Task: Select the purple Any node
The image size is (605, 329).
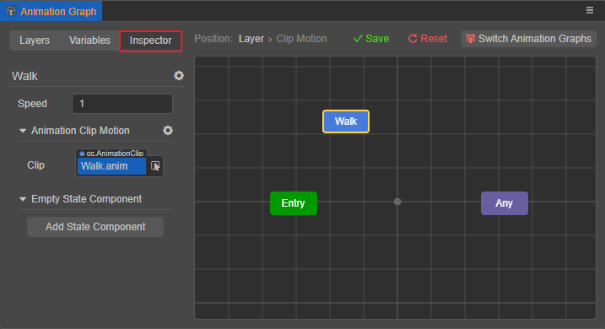Action: tap(505, 203)
